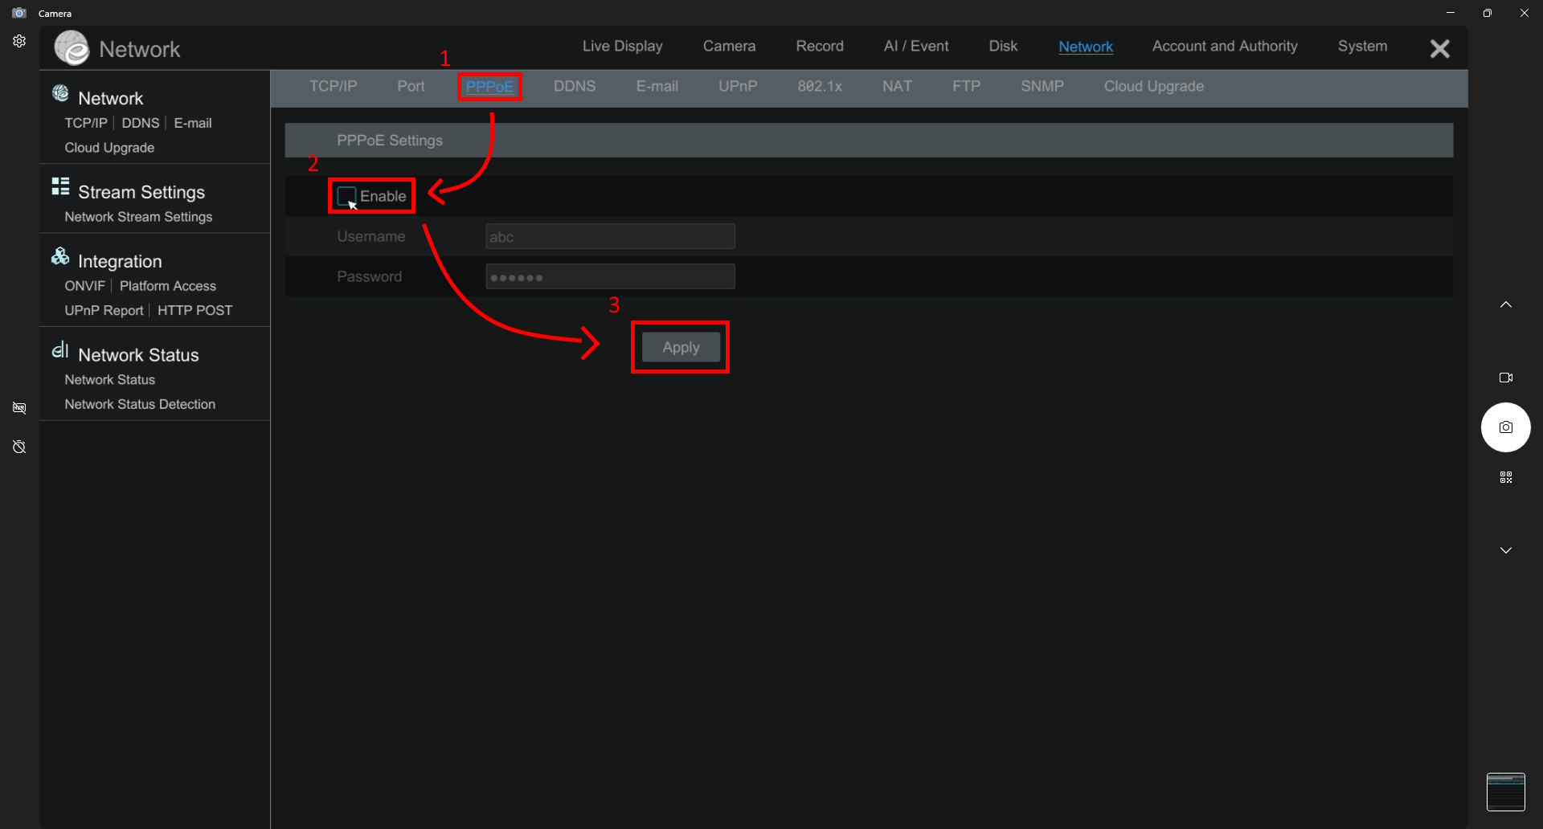Open the last captured photo thumbnail
This screenshot has width=1543, height=829.
coord(1505,792)
